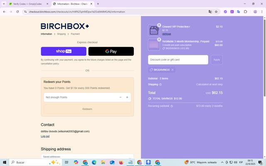
Task: Show shipping info tooltip icon
Action: point(160,85)
